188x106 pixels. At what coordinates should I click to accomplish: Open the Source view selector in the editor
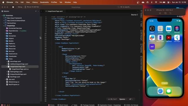(135, 15)
